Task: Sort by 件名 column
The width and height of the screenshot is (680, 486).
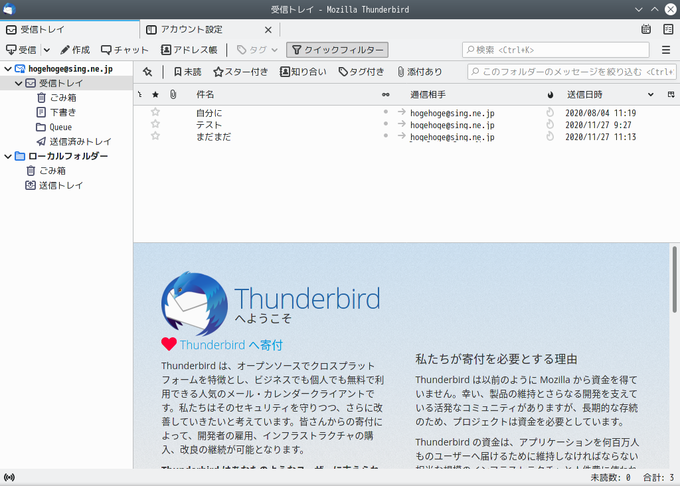Action: [x=205, y=94]
